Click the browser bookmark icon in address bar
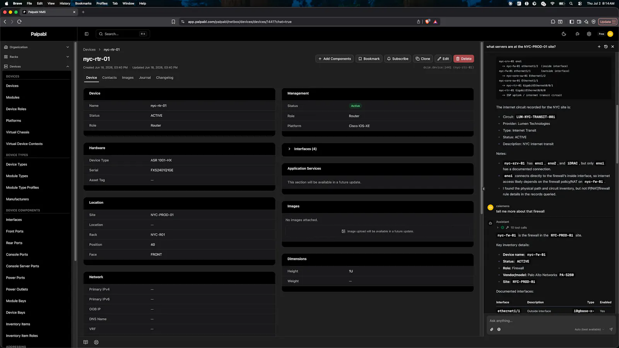Viewport: 619px width, 348px height. point(173,22)
